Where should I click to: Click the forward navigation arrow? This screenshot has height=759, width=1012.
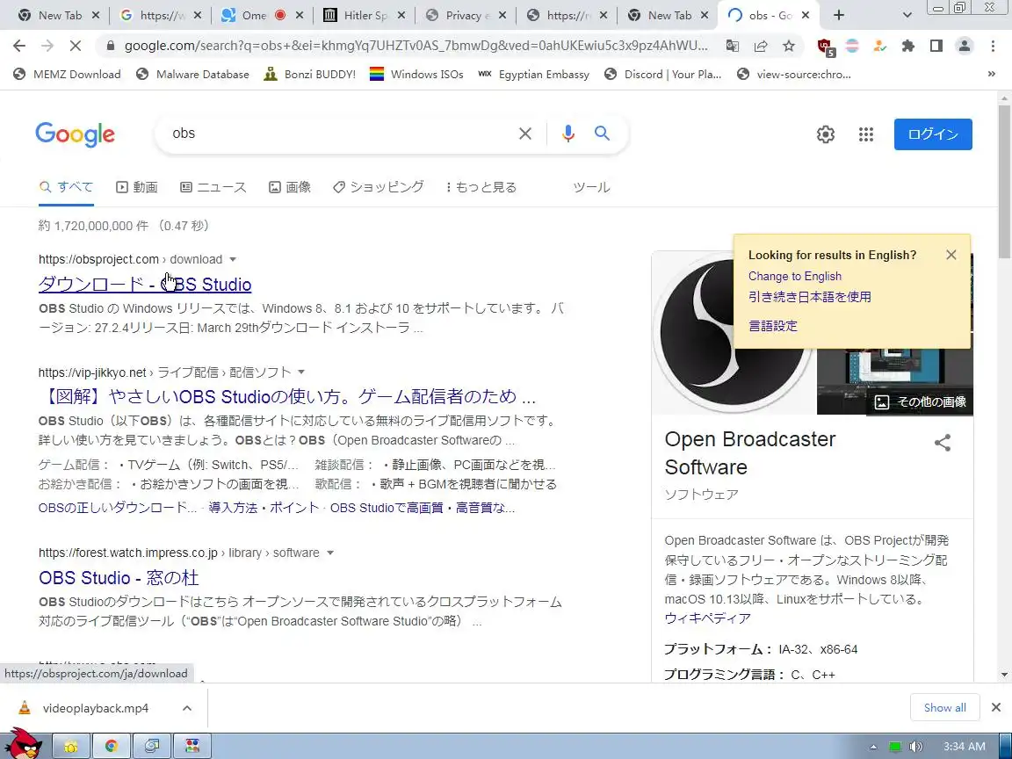click(x=47, y=46)
